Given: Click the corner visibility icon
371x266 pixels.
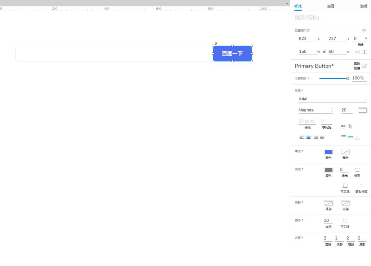Looking at the screenshot, I should pos(345,221).
